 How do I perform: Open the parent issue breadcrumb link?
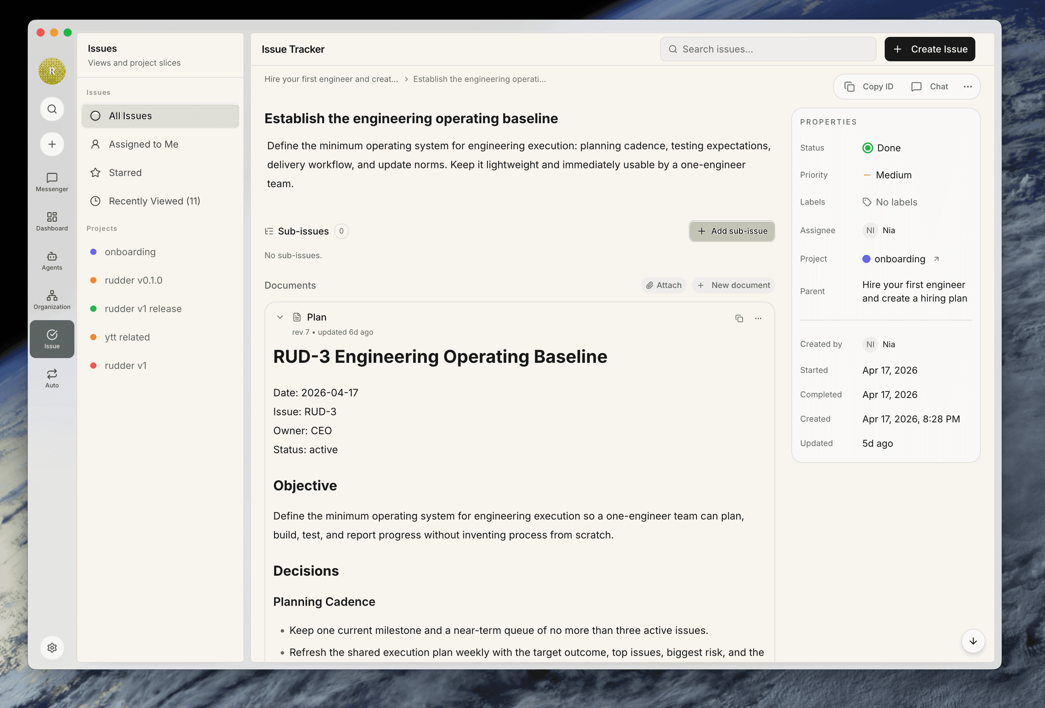[x=331, y=79]
